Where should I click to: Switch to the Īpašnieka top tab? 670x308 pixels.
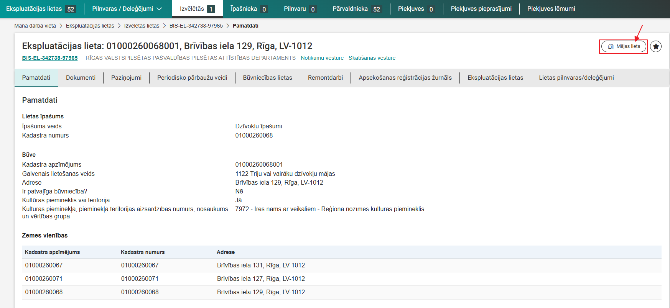click(x=249, y=9)
